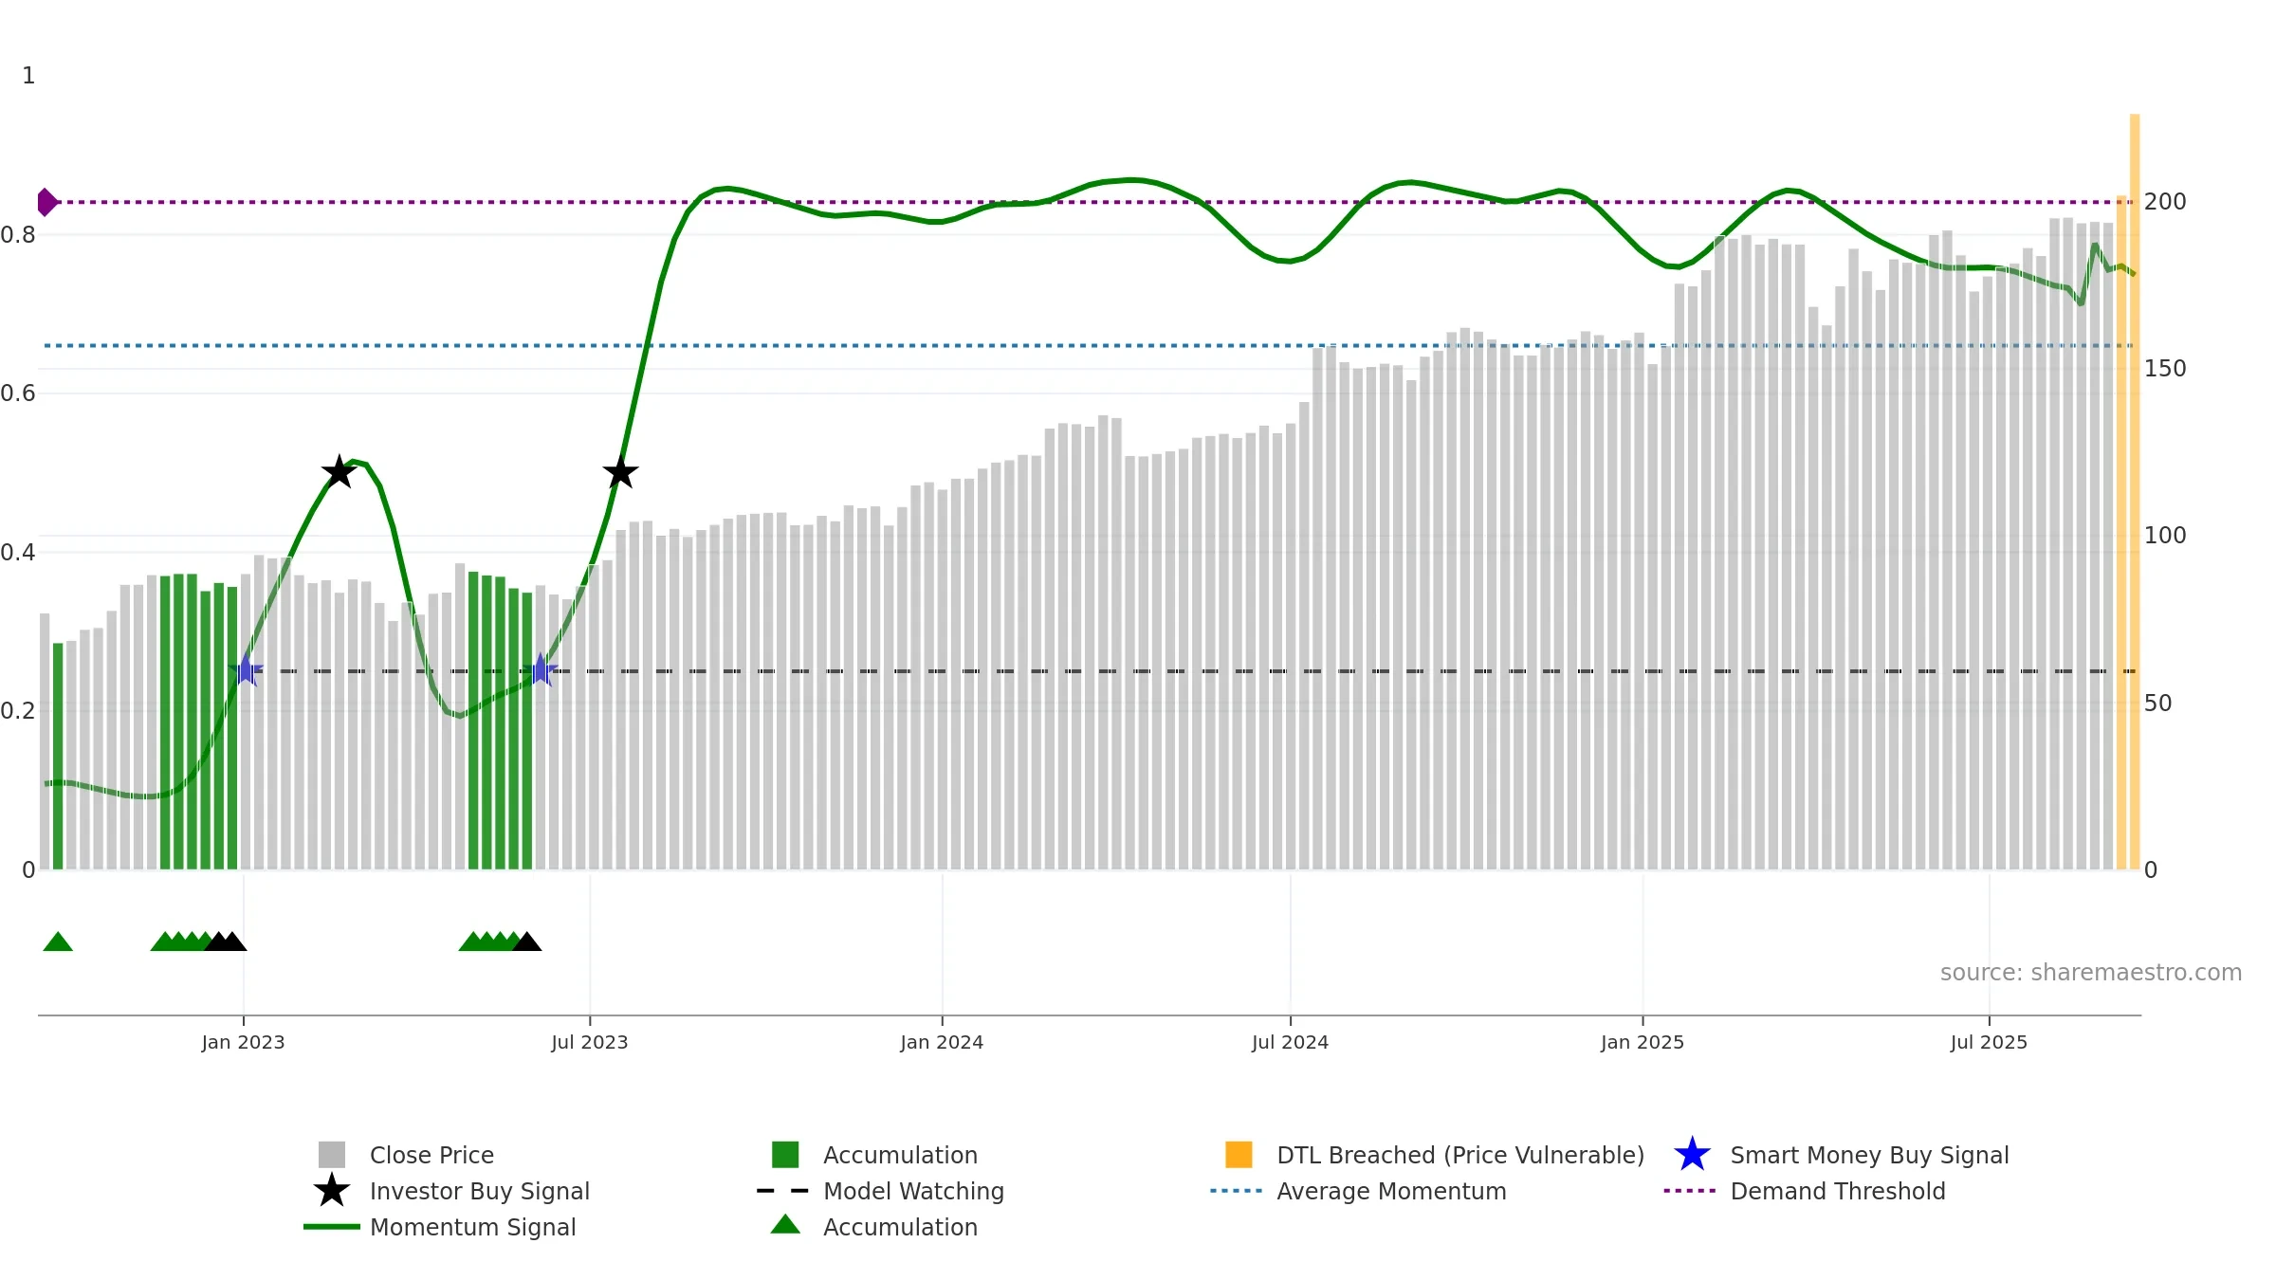Click the blue star Smart Money legend icon

pyautogui.click(x=1692, y=1155)
